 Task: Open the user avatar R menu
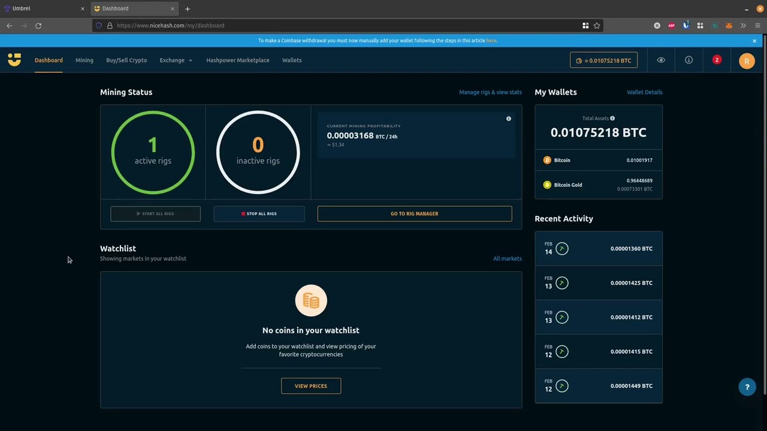[x=747, y=61]
